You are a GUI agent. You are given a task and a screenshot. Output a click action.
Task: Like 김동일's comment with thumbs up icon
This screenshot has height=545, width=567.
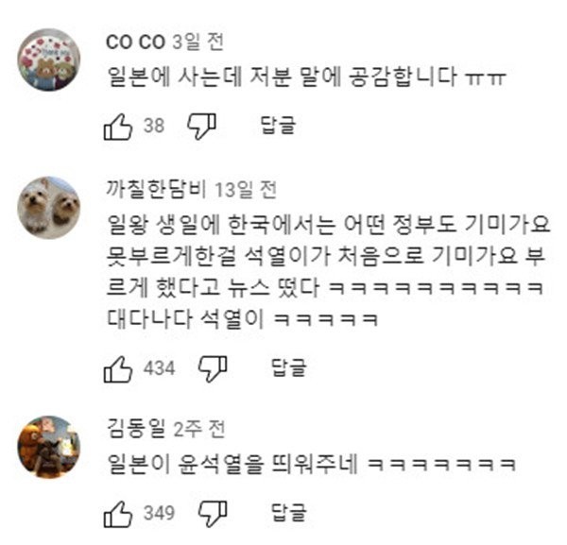118,514
